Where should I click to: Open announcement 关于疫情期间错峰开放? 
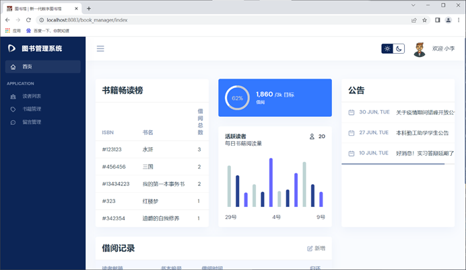426,112
